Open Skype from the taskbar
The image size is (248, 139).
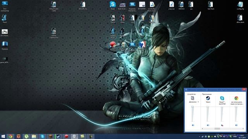(x=42, y=136)
